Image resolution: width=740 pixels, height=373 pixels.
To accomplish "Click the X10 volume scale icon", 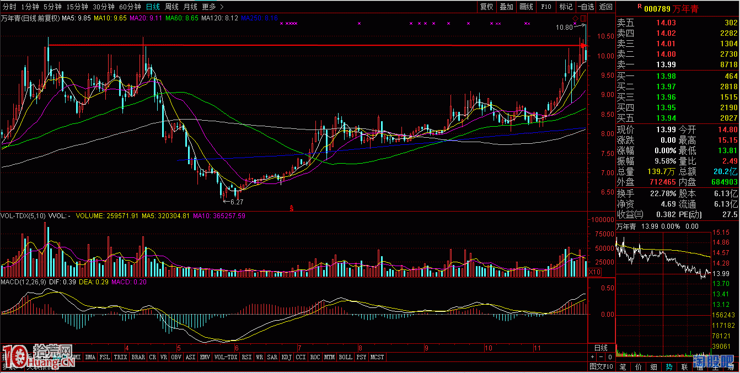I will coord(594,272).
